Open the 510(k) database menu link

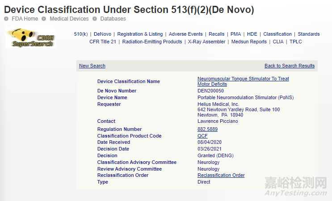(x=81, y=34)
